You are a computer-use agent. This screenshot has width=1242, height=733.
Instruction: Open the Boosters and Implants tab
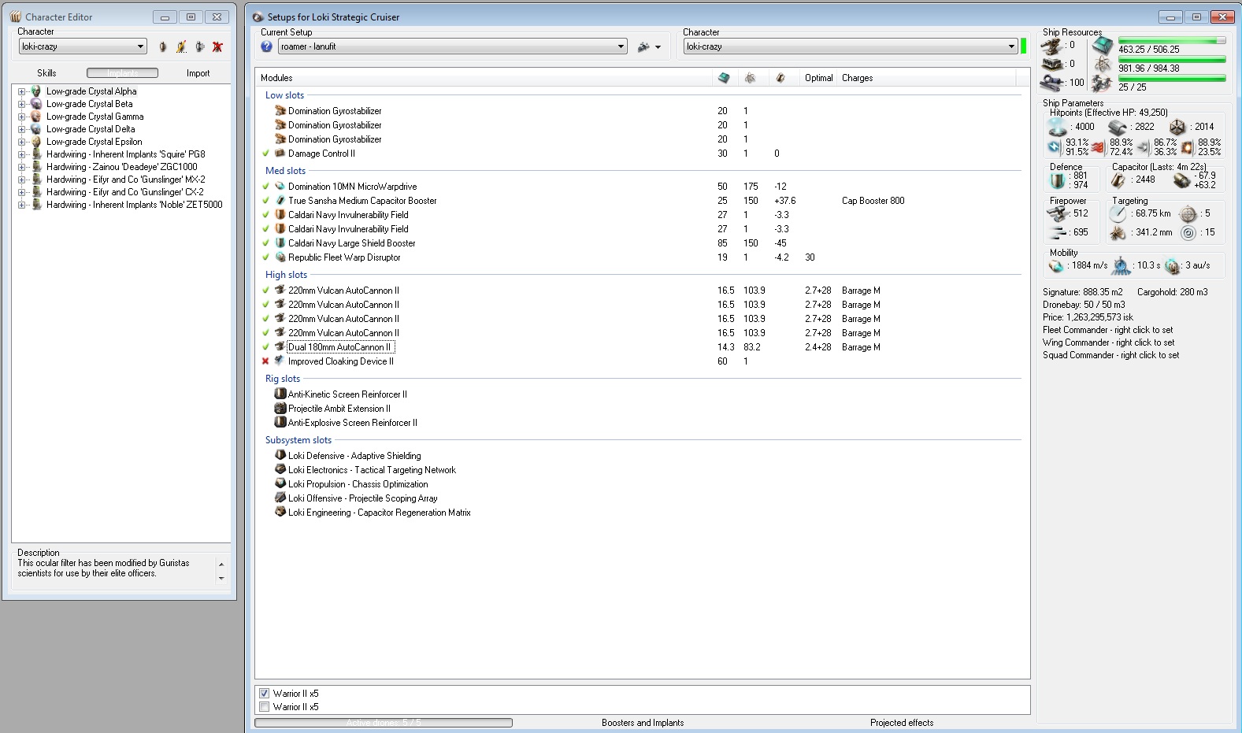(x=643, y=723)
